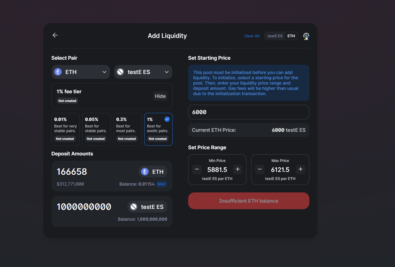The height and width of the screenshot is (267, 395).
Task: Open transaction settings via the gear icon
Action: click(x=306, y=36)
